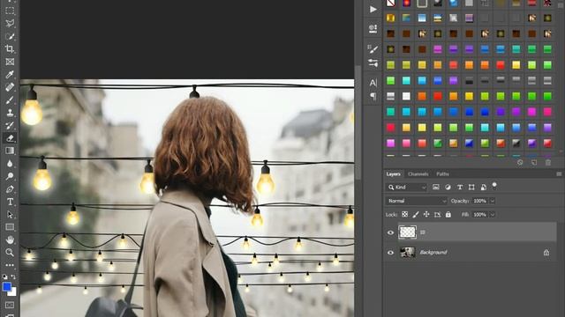
Task: Select the Crop tool
Action: 10,48
